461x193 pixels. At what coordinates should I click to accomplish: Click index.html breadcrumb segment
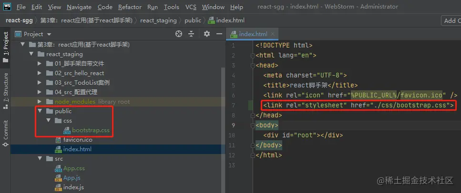(226, 20)
